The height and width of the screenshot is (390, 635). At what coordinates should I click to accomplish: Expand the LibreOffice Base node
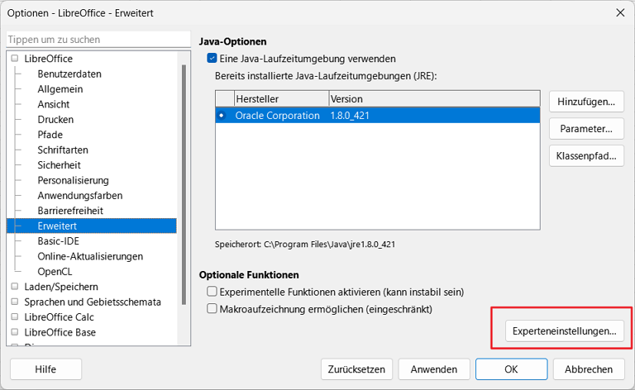(x=15, y=332)
